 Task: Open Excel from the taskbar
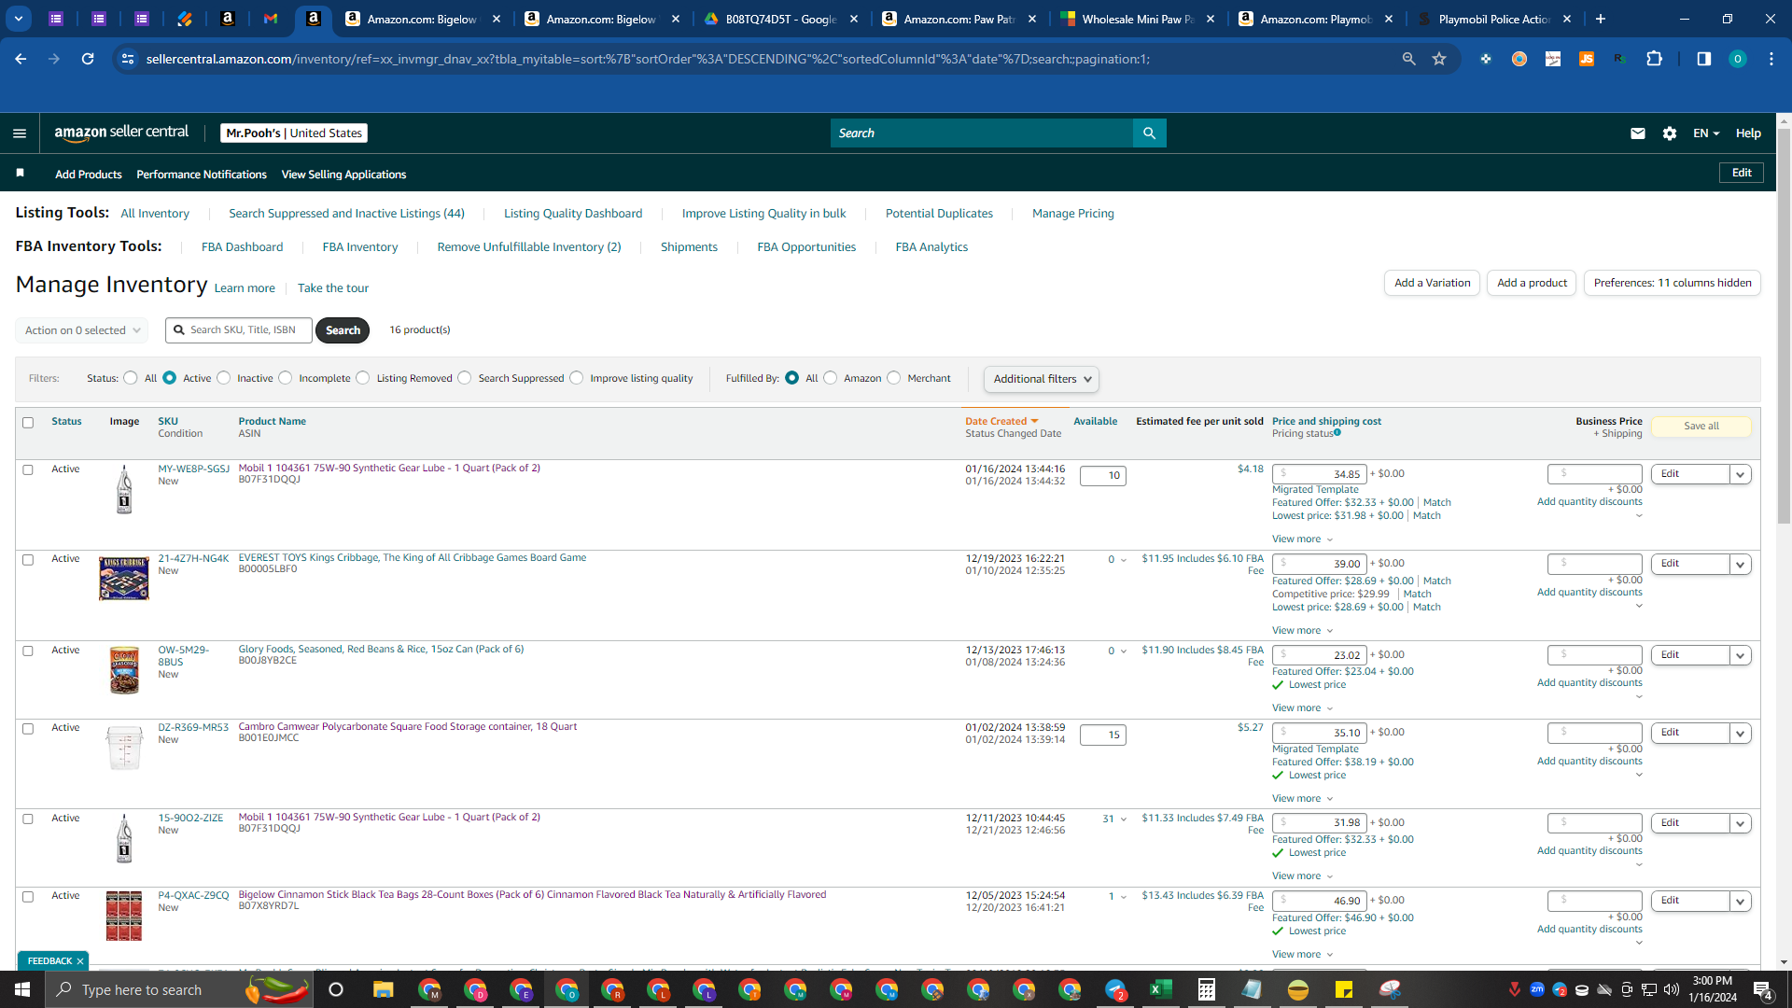(x=1160, y=989)
